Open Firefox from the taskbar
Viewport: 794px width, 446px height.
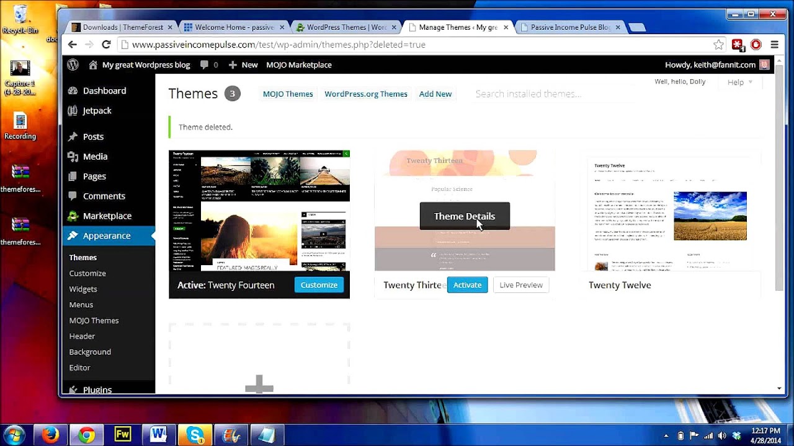click(50, 435)
